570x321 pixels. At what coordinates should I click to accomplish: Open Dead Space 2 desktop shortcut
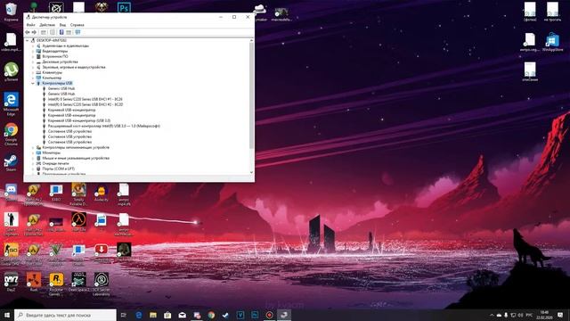(79, 282)
